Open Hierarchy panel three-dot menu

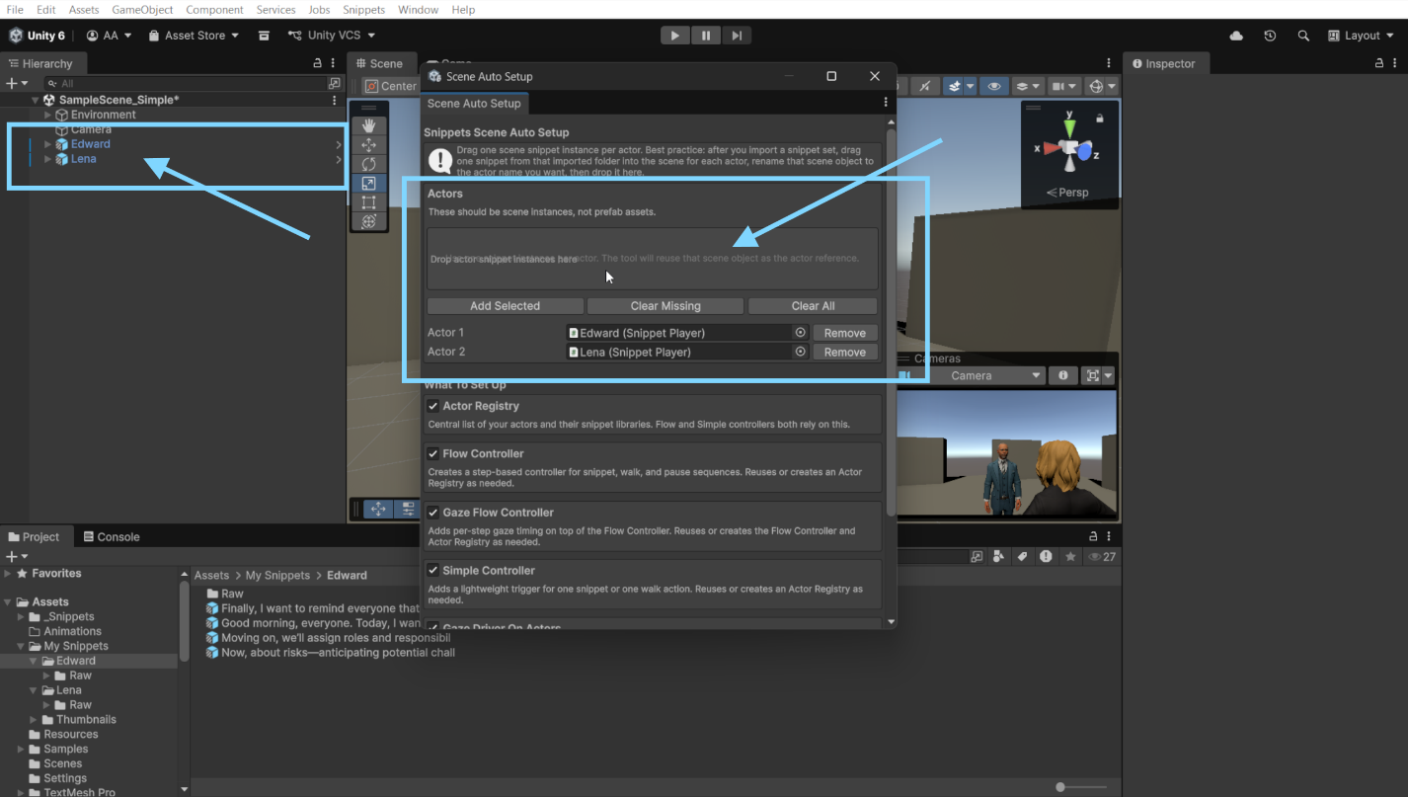(x=334, y=63)
